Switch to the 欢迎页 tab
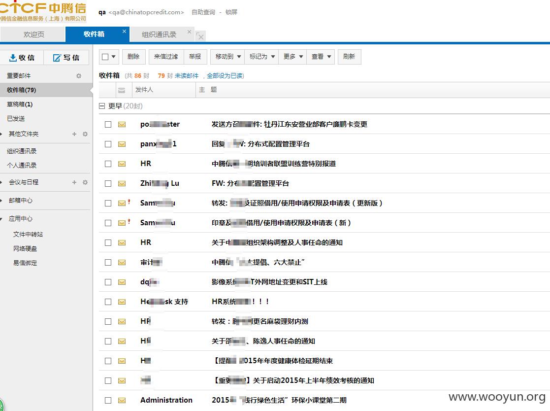This screenshot has height=411, width=550. click(x=33, y=34)
